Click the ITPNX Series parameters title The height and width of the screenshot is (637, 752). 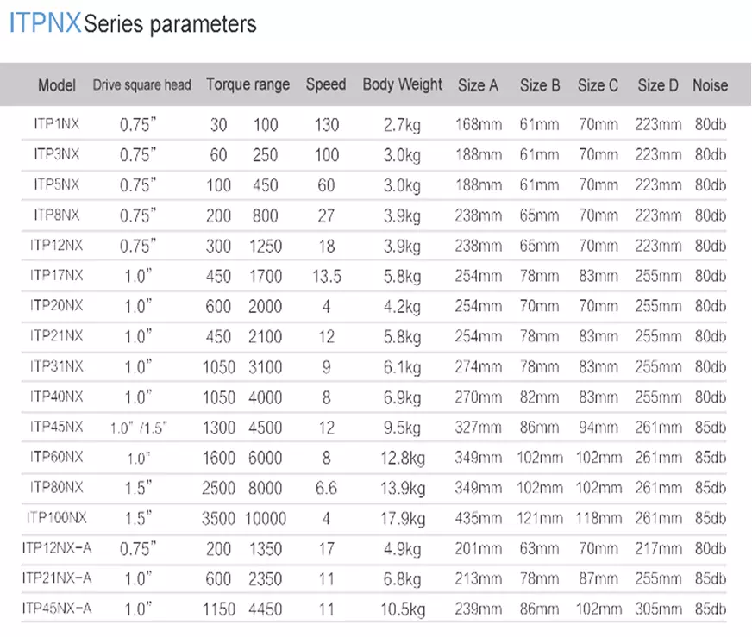click(x=133, y=23)
